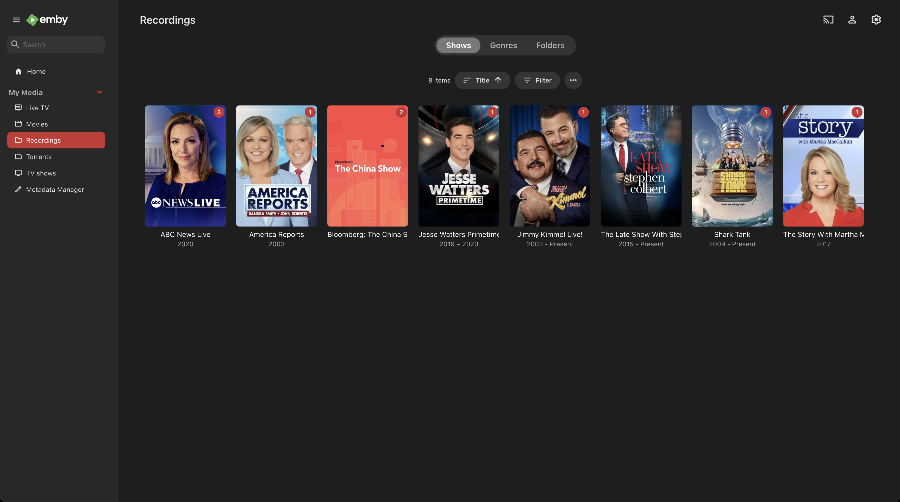Click the Bloomberg: The China Show title
Screen dimensions: 900x502
tap(367, 234)
